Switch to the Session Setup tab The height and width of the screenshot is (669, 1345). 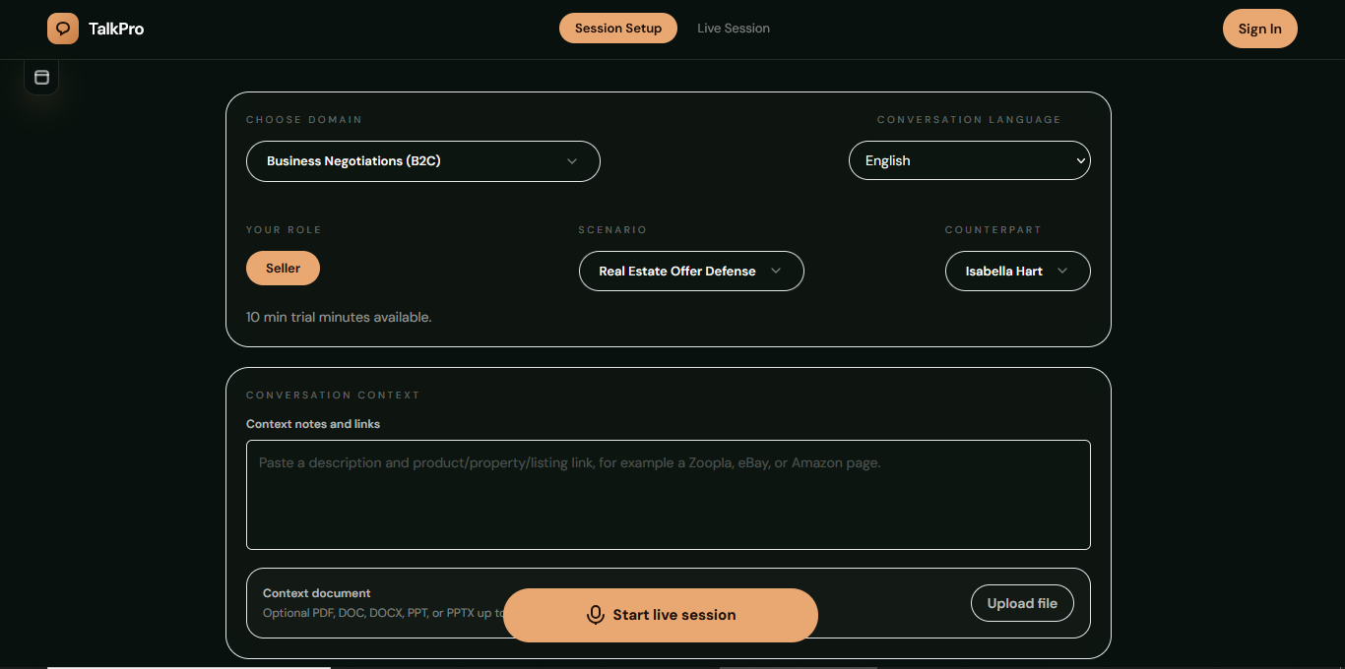click(x=618, y=29)
